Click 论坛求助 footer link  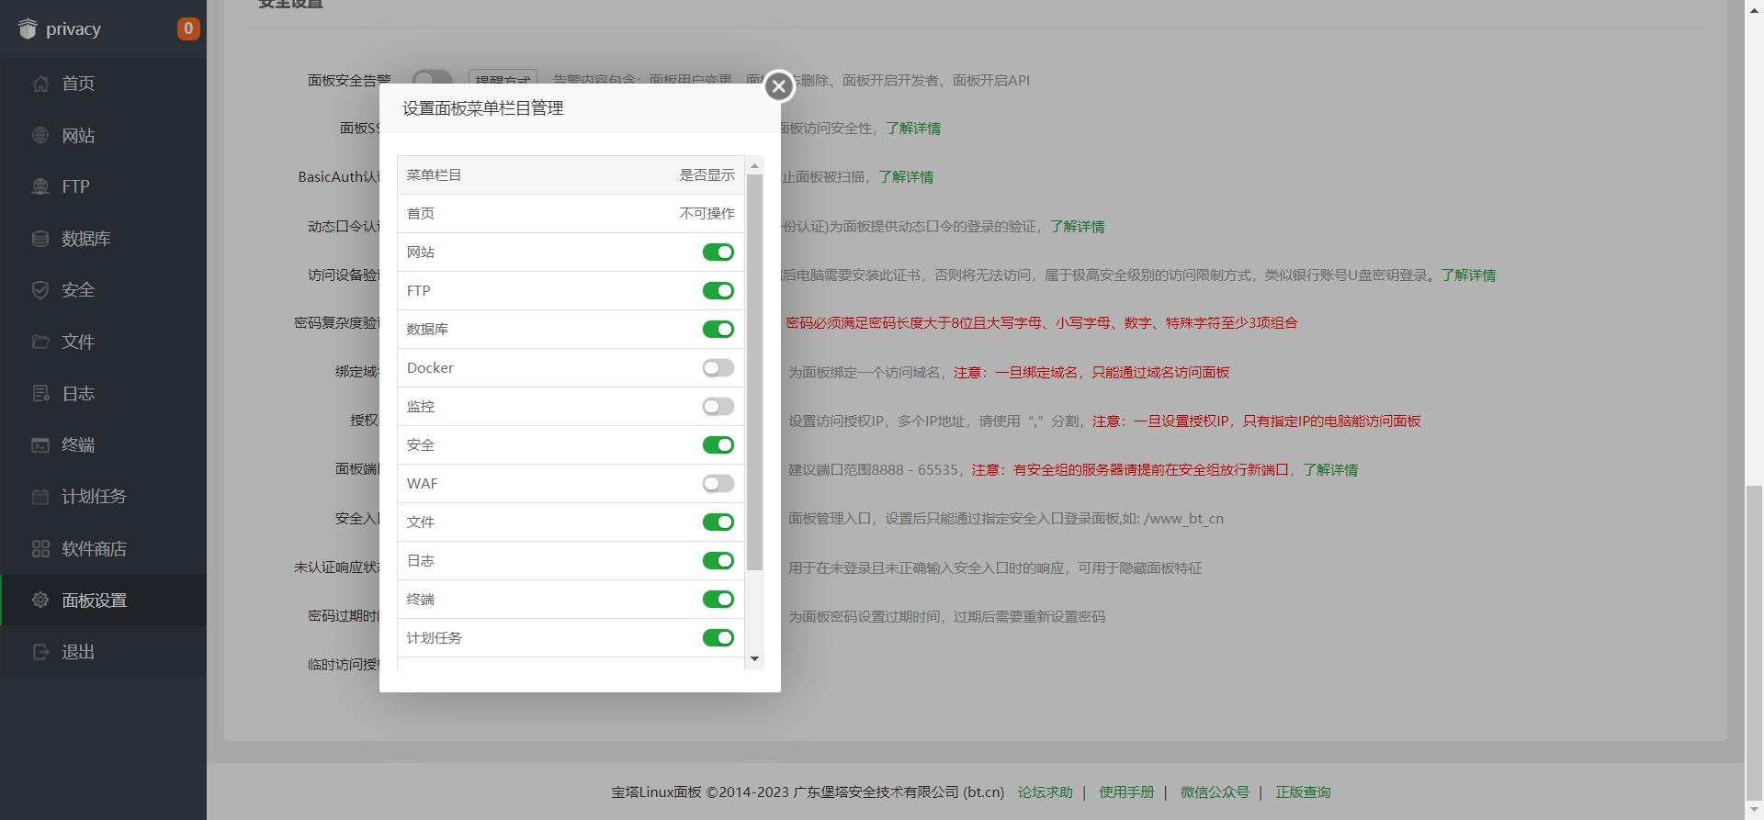pos(1045,792)
